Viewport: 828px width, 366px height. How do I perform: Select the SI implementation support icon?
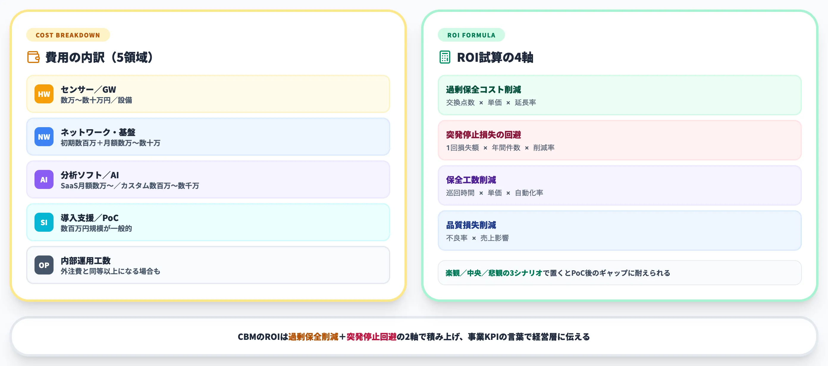pos(44,223)
